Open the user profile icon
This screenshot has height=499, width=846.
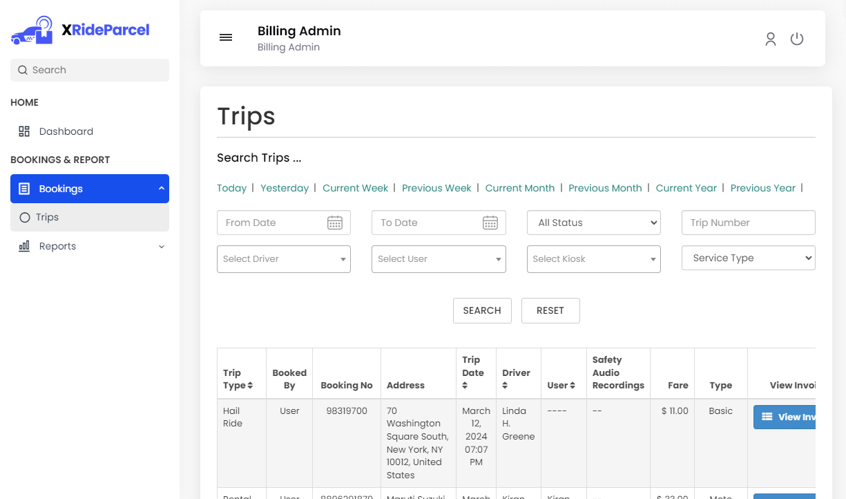click(x=771, y=39)
